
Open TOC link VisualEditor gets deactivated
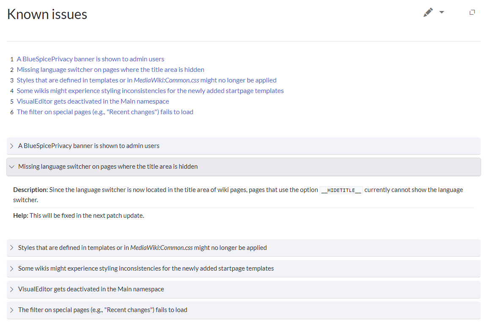pos(93,101)
